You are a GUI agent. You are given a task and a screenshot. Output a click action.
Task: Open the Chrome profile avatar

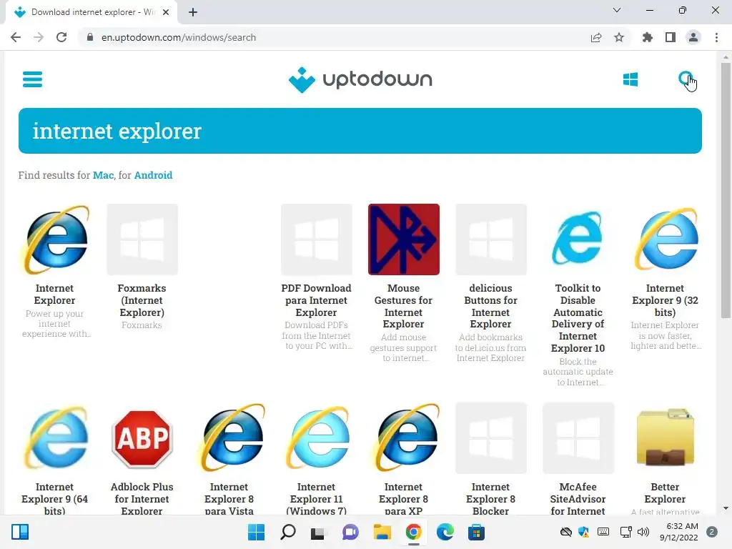tap(693, 37)
